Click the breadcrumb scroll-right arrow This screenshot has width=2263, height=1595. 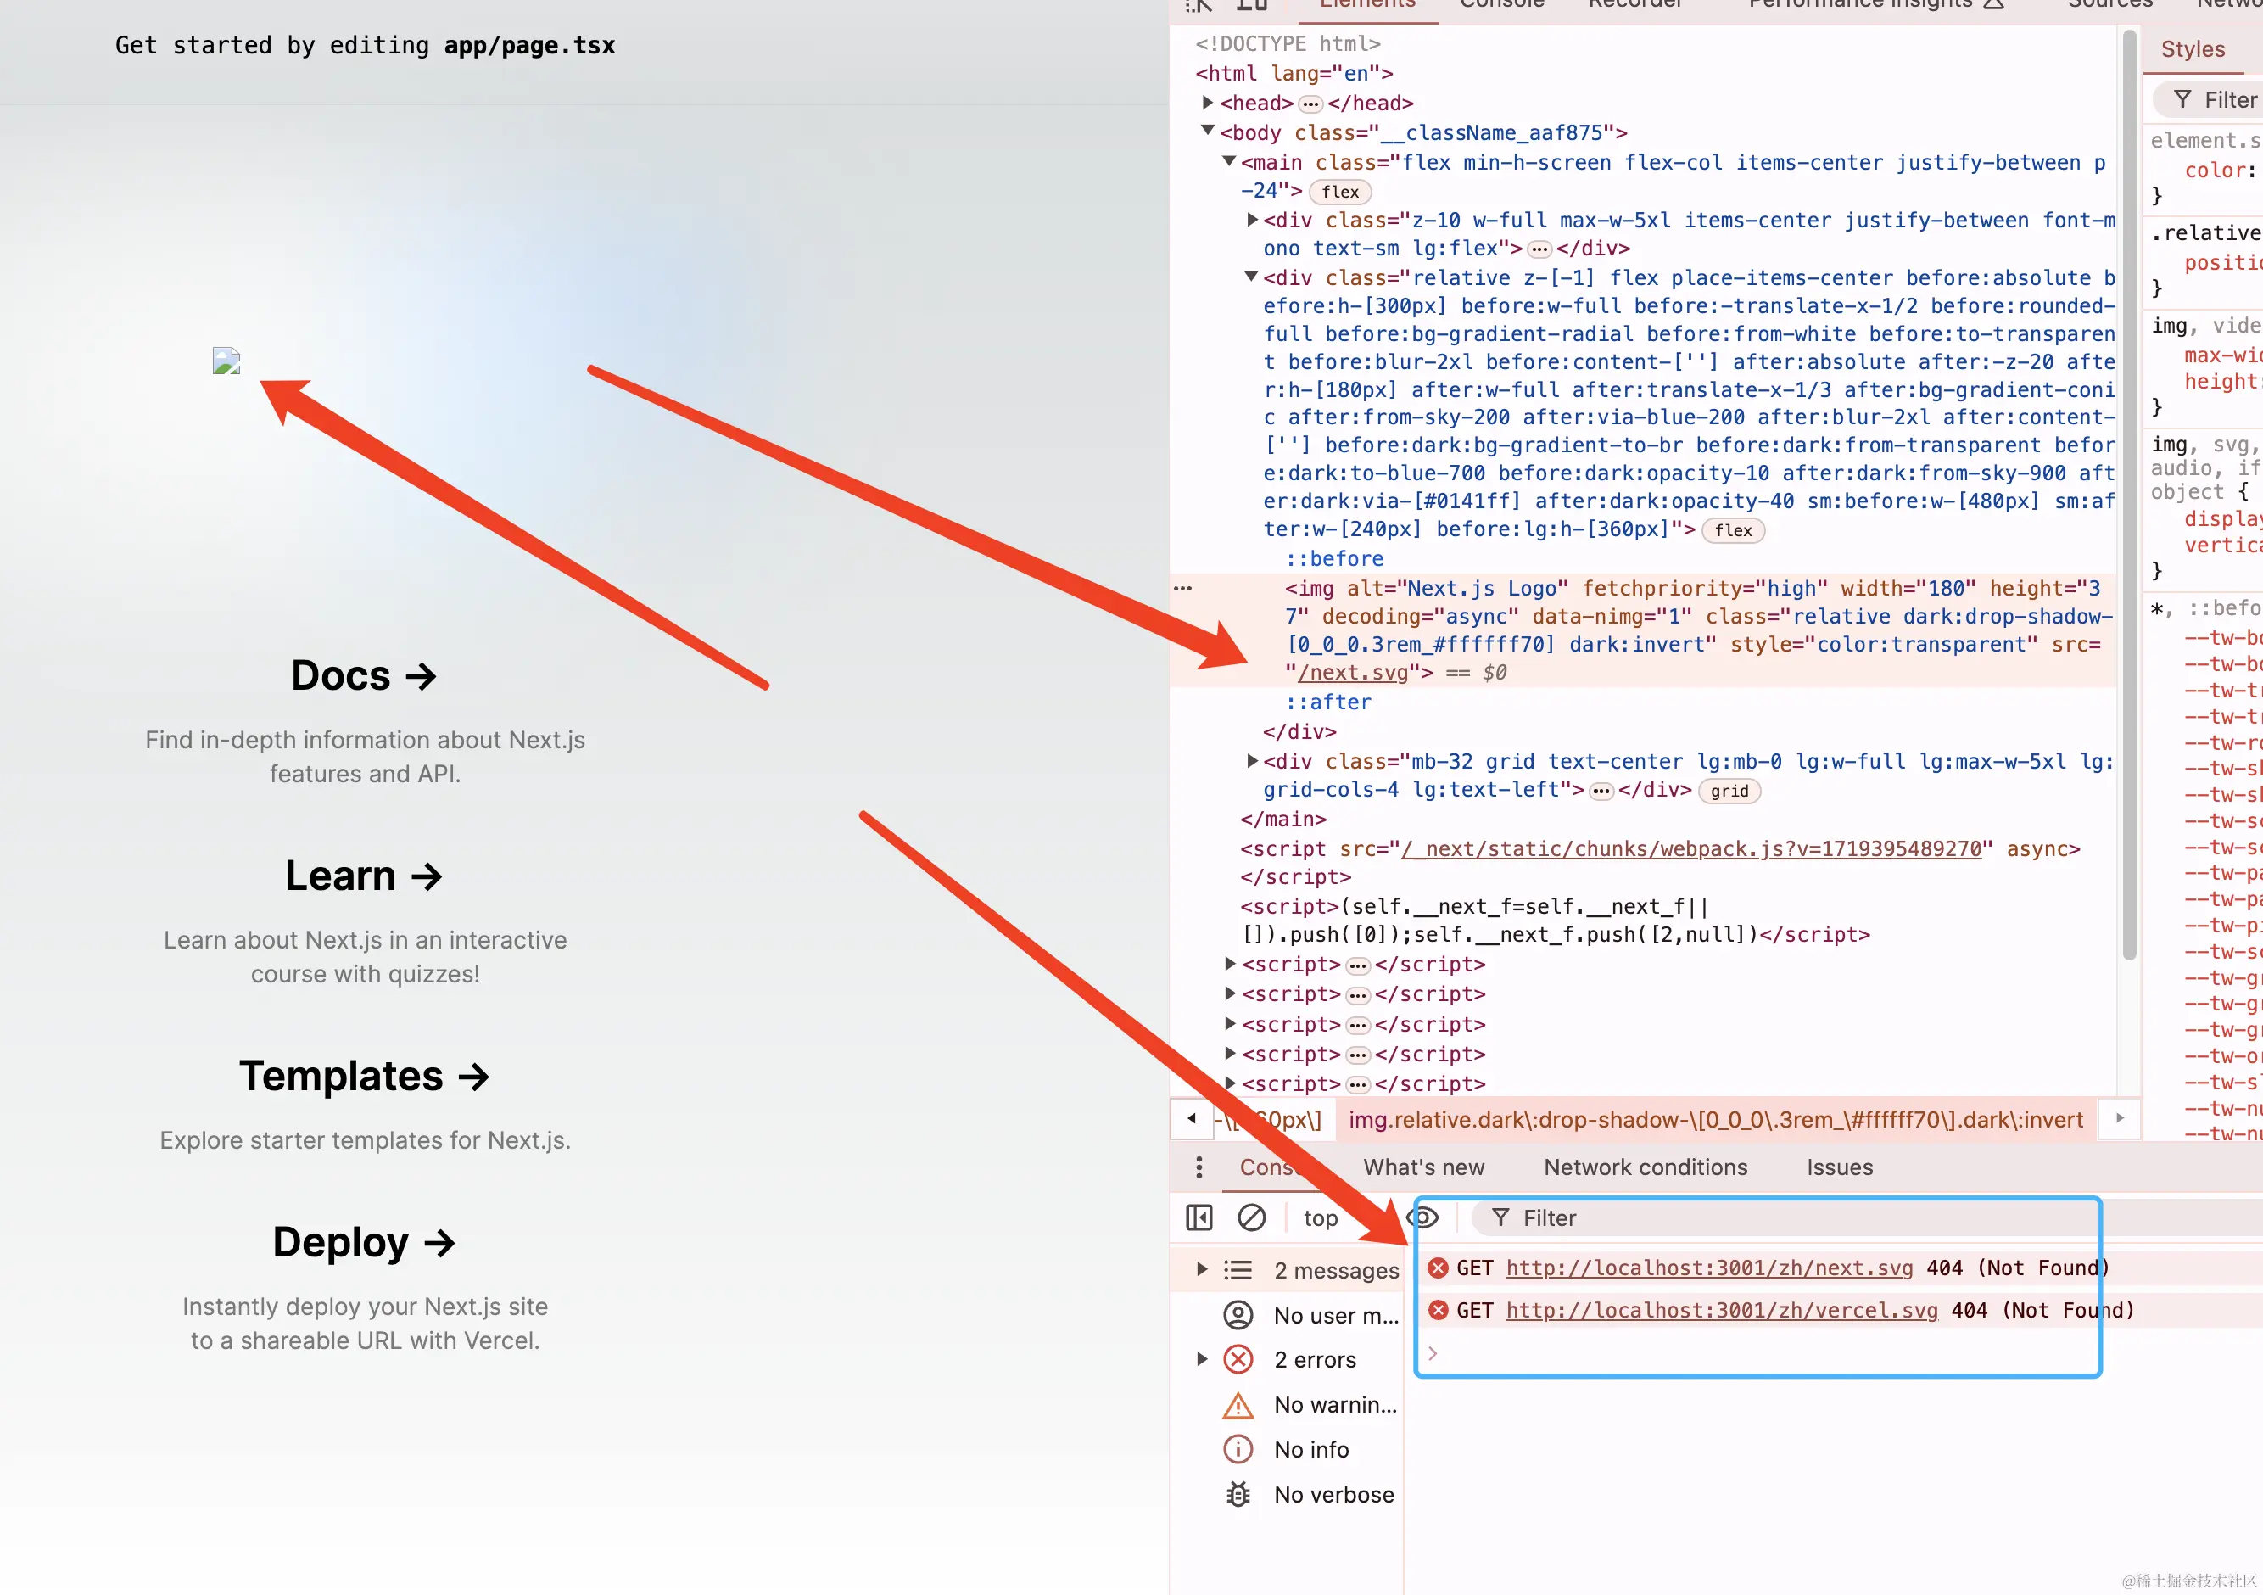coord(2119,1119)
